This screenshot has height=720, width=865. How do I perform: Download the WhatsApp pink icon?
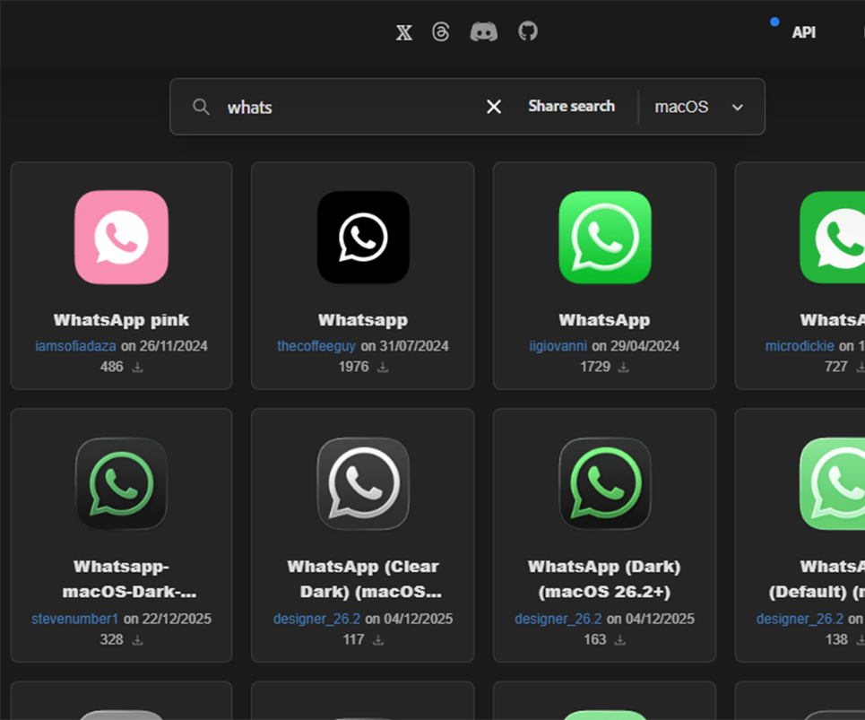tap(136, 367)
